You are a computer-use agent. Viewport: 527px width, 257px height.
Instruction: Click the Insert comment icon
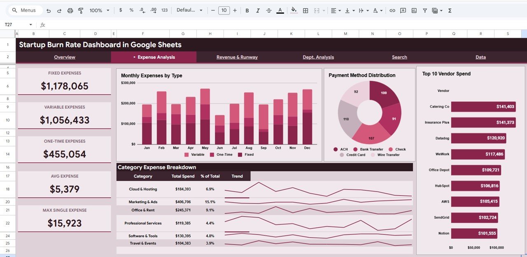[x=404, y=10]
